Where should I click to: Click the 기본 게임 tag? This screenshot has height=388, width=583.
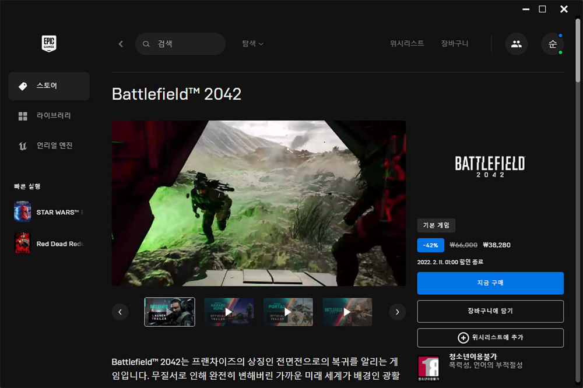pos(436,225)
